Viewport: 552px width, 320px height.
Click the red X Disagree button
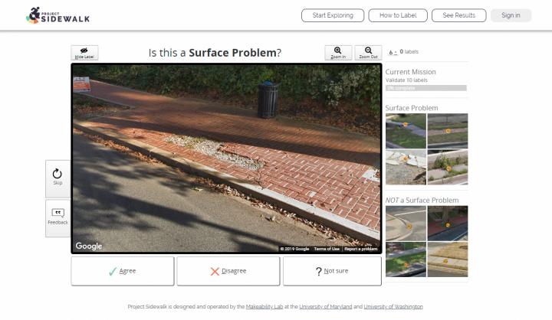click(228, 271)
